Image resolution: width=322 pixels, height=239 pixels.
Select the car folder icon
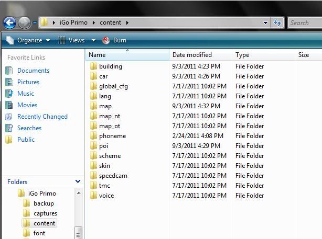[93, 76]
